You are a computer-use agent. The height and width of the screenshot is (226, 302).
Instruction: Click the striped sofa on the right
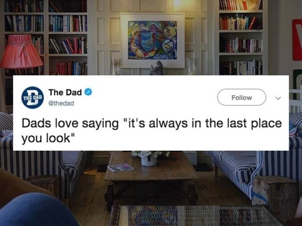(254, 169)
